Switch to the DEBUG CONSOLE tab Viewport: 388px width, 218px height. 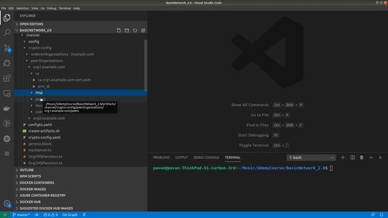coord(206,157)
